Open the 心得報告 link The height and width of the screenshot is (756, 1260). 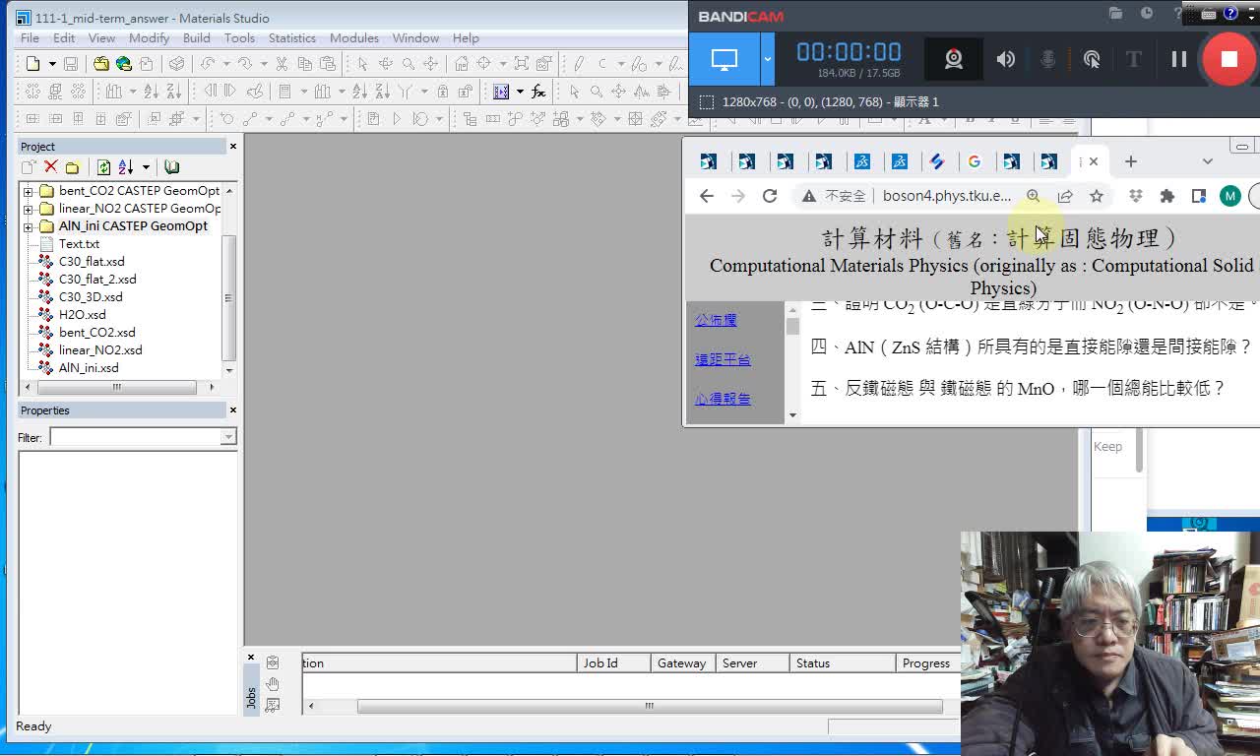(723, 399)
